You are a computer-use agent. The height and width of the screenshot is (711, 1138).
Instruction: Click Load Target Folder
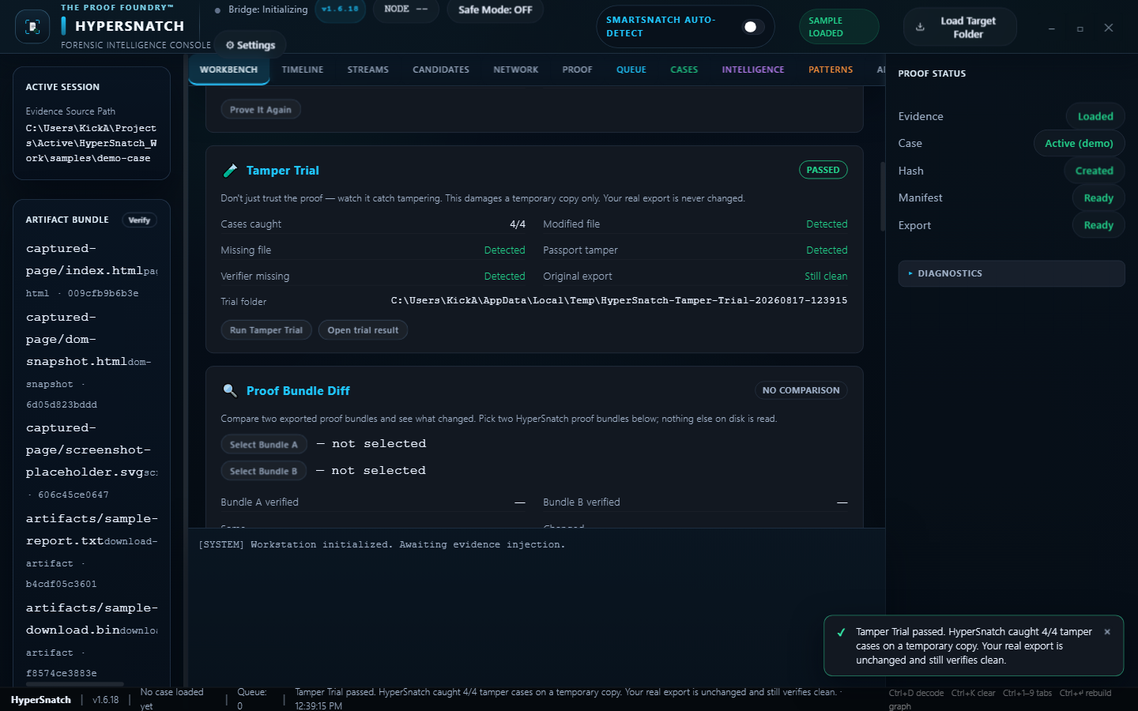coord(960,27)
